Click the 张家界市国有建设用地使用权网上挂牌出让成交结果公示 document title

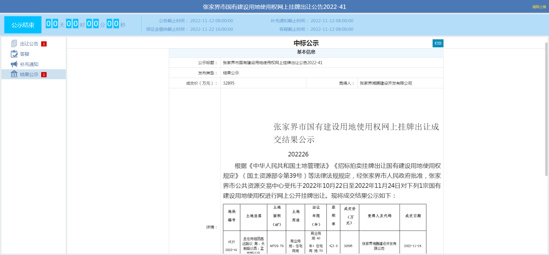[x=356, y=133]
